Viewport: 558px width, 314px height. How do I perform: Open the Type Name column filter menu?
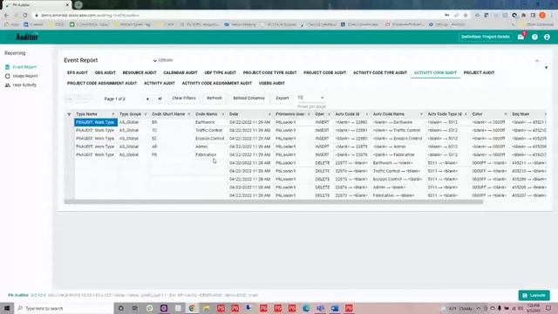[113, 114]
